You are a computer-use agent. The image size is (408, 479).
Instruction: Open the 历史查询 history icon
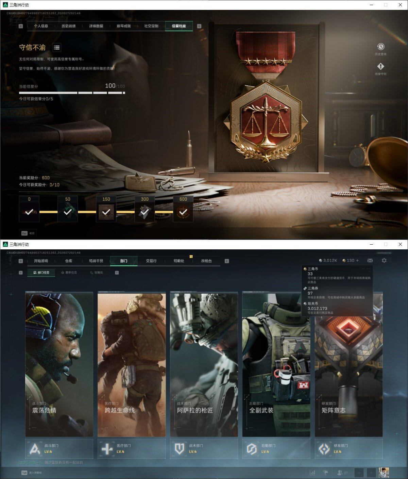click(380, 47)
